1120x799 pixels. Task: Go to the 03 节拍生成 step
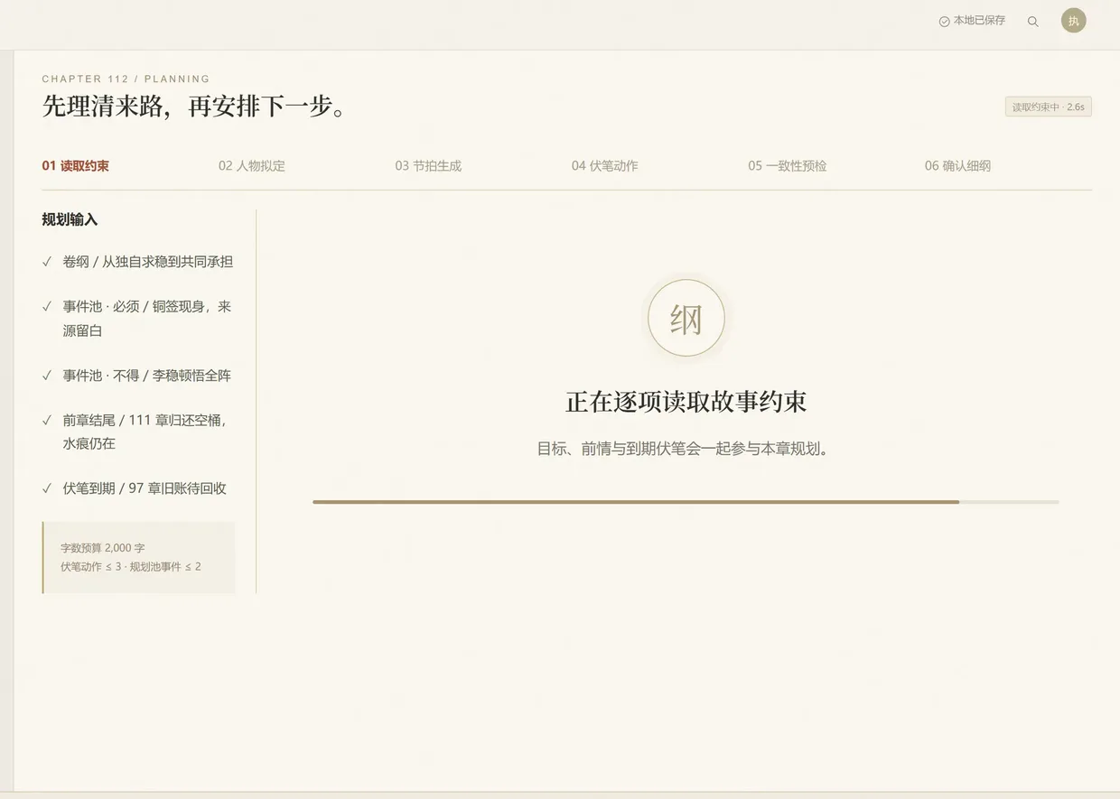[428, 166]
